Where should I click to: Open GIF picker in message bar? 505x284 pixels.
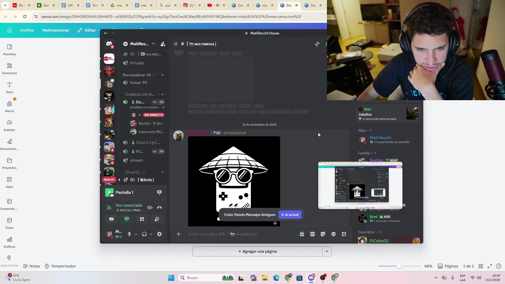[312, 234]
